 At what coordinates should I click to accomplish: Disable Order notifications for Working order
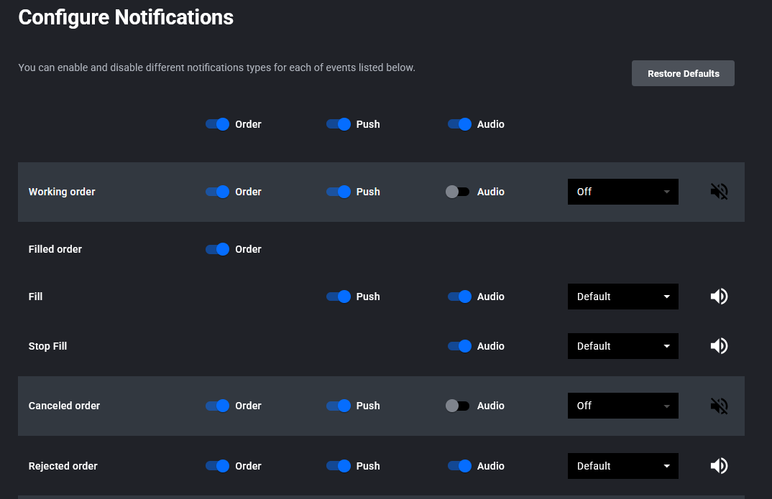[217, 192]
